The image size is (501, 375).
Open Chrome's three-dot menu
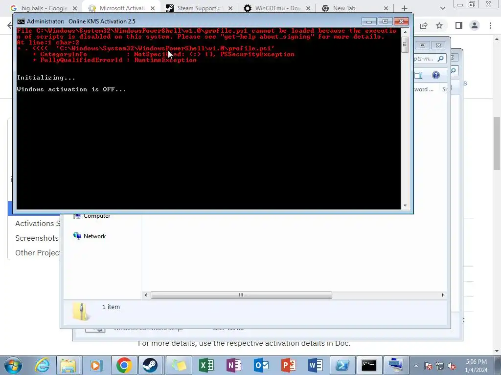490,25
